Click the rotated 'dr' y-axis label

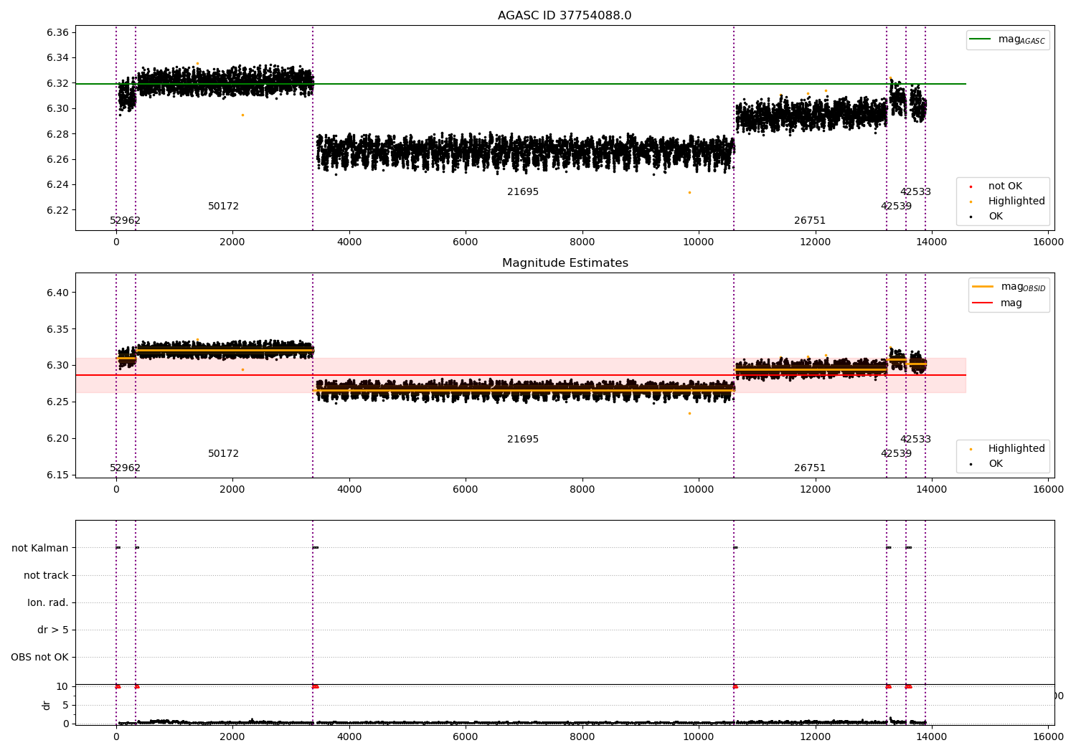pos(47,705)
